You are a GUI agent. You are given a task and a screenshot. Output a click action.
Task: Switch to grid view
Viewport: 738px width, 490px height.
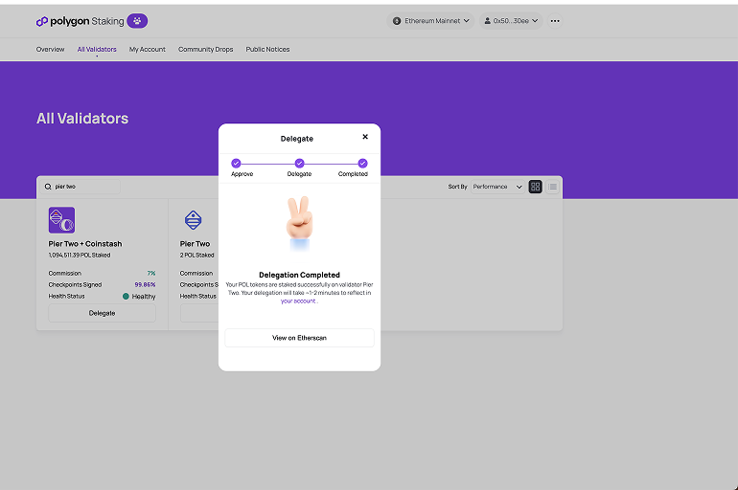pos(535,187)
